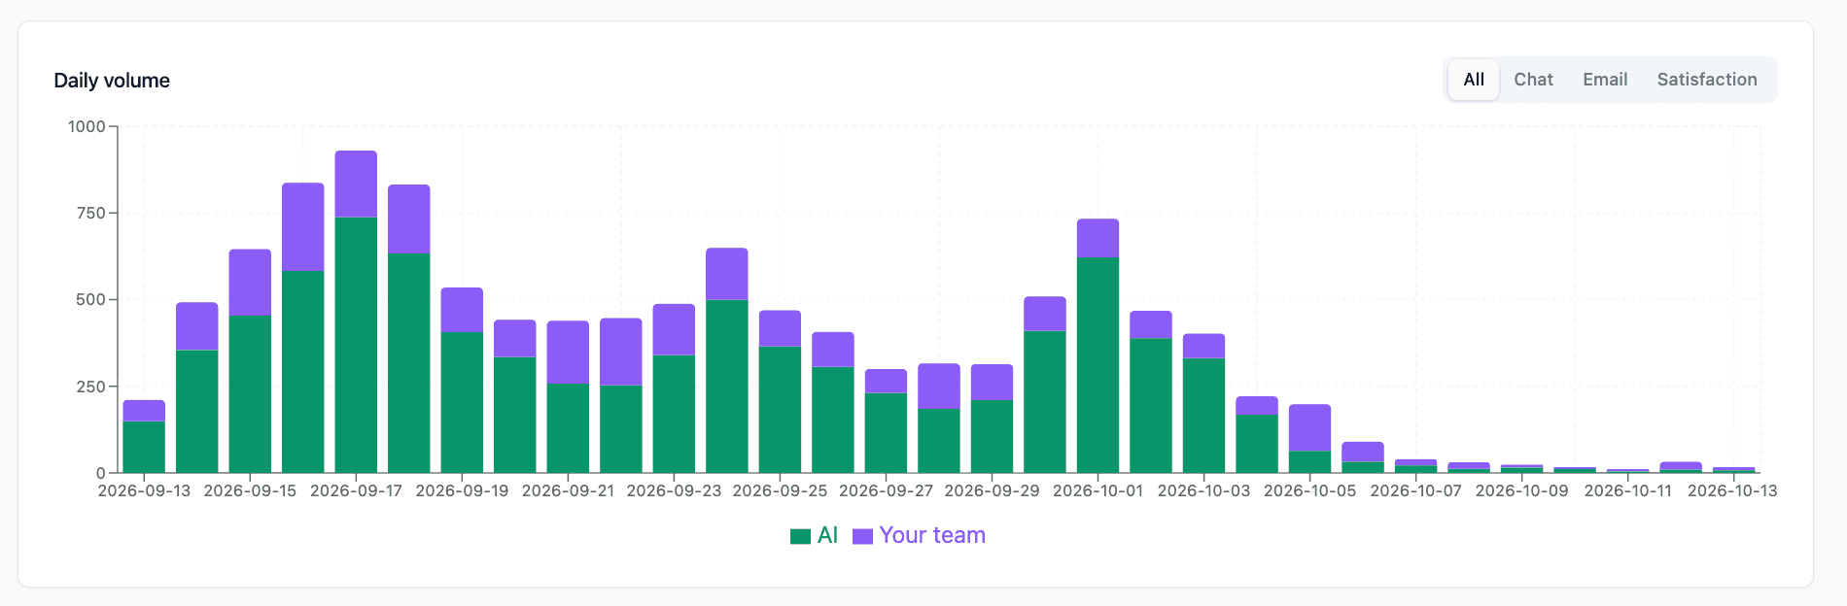Switch to the Email tab
The height and width of the screenshot is (606, 1847).
coord(1605,80)
